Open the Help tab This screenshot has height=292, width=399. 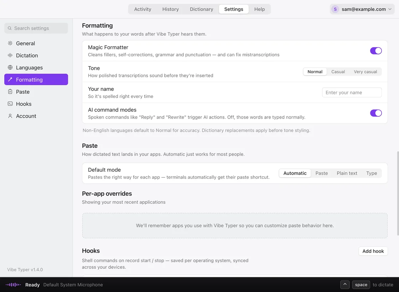click(259, 9)
